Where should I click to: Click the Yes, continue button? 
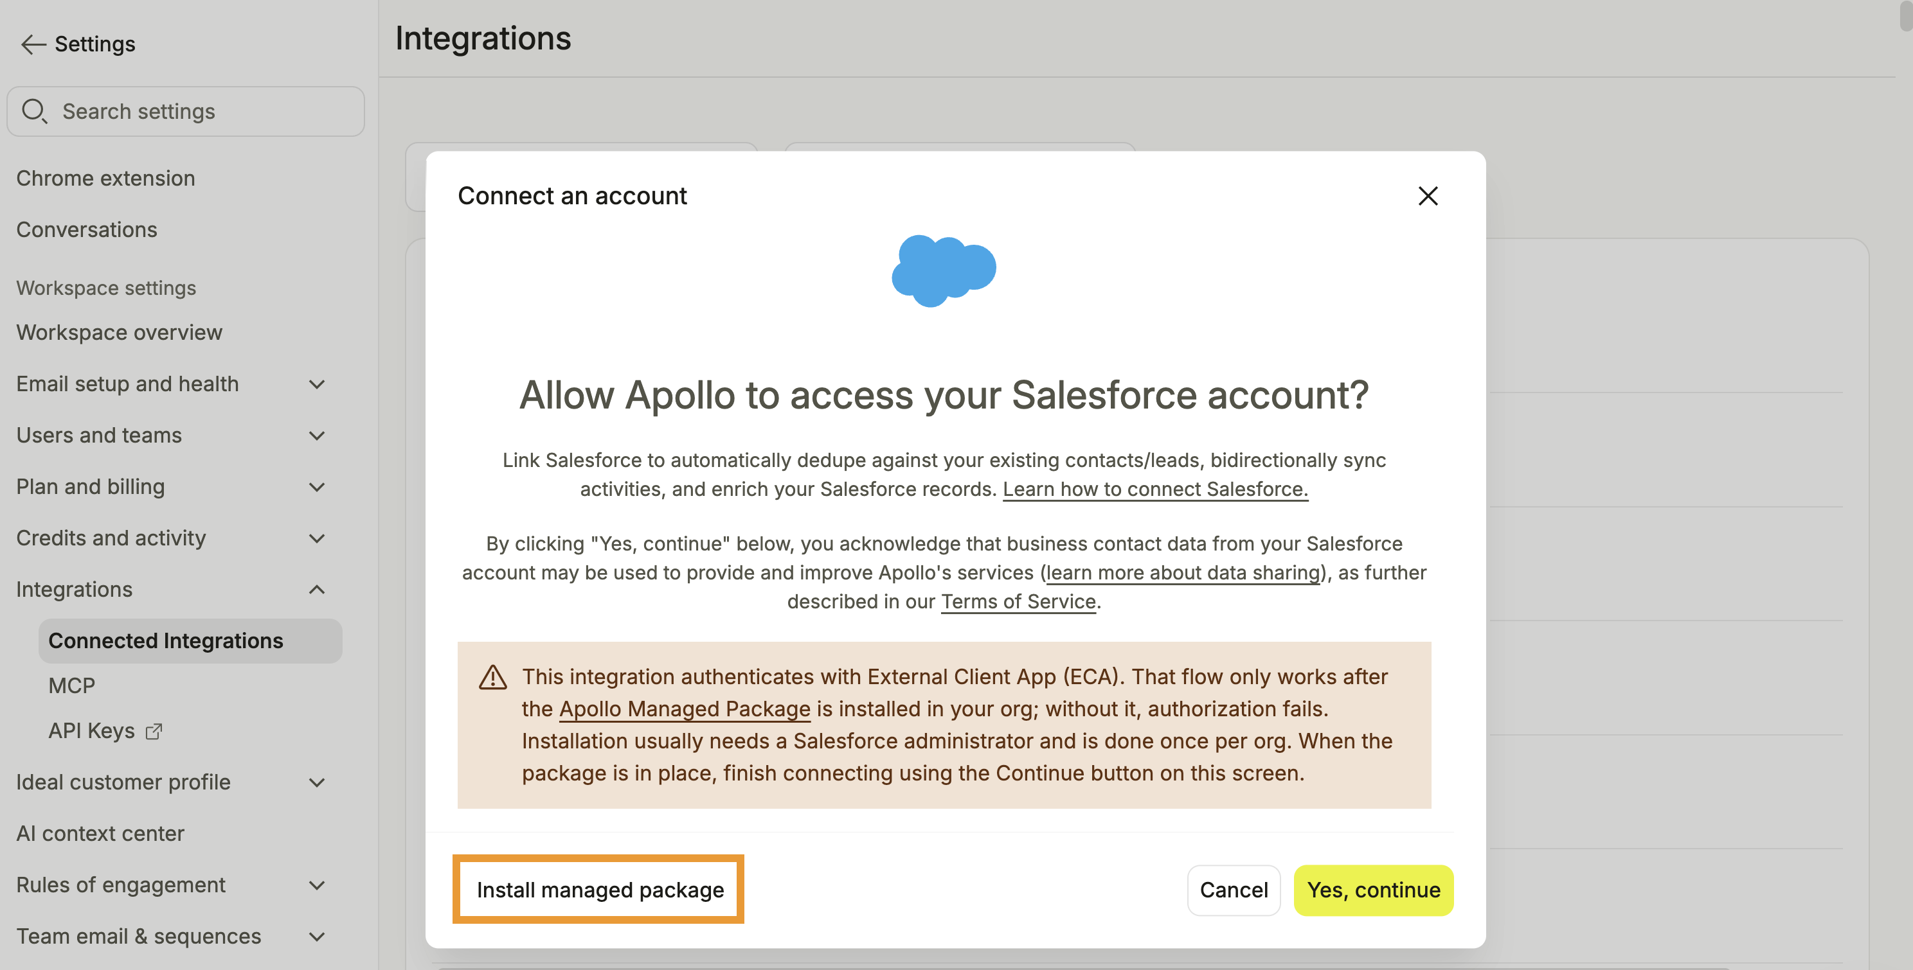click(x=1373, y=890)
